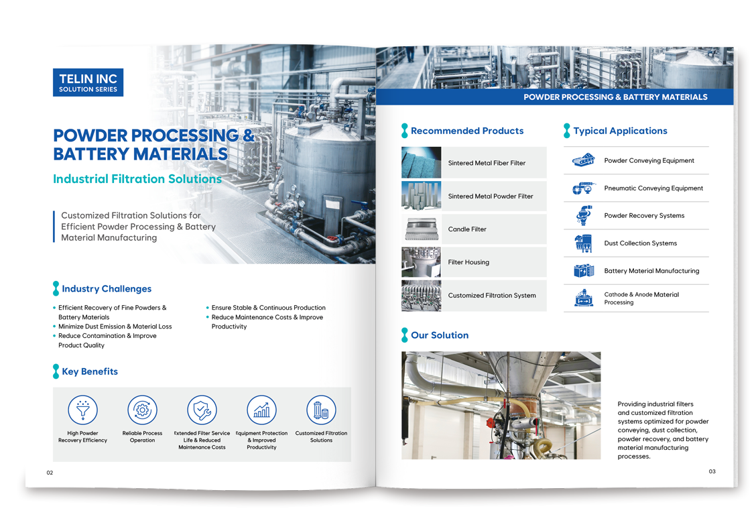Open the Customized Filtration System image

pyautogui.click(x=421, y=296)
